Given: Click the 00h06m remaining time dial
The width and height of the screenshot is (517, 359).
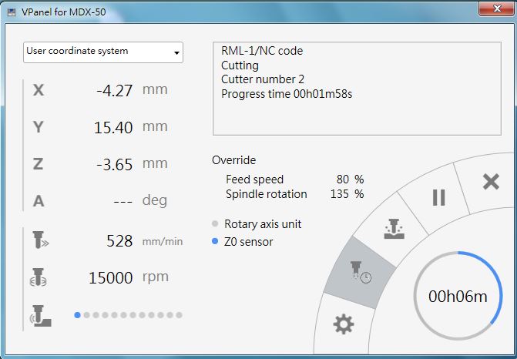Looking at the screenshot, I should (458, 296).
